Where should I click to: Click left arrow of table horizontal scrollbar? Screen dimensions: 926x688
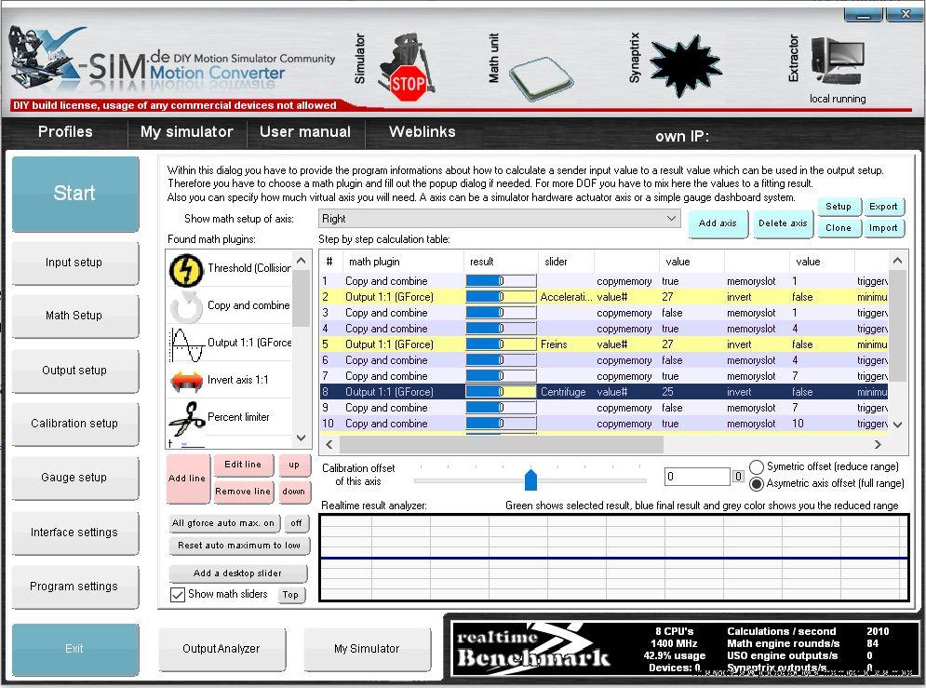click(329, 444)
